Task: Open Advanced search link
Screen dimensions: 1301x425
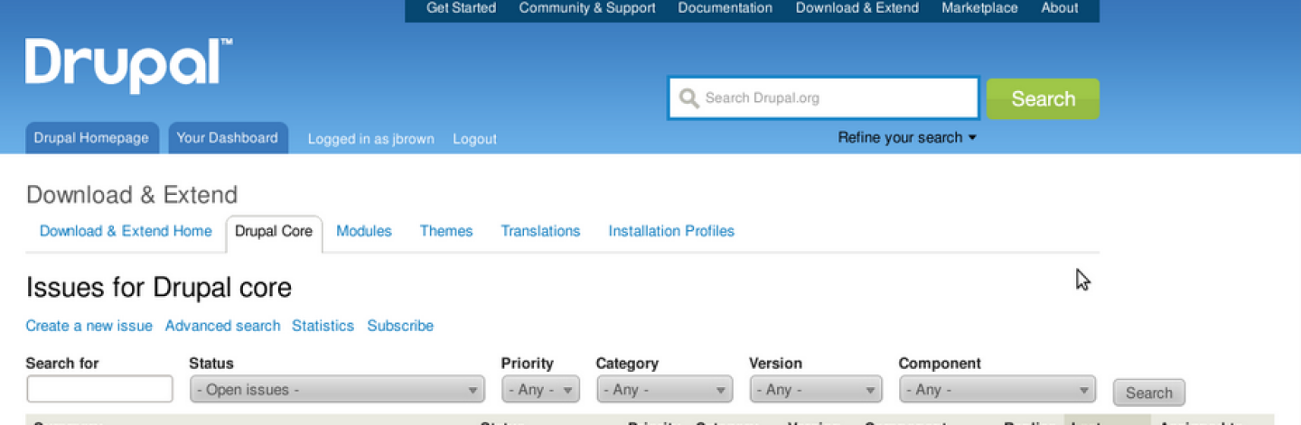Action: pyautogui.click(x=222, y=326)
